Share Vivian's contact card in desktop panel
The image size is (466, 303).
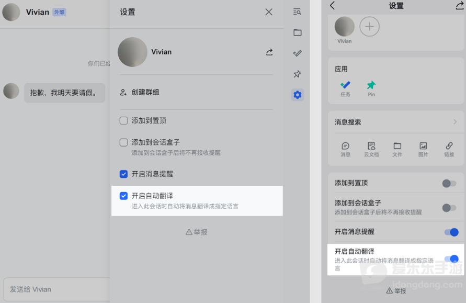269,52
